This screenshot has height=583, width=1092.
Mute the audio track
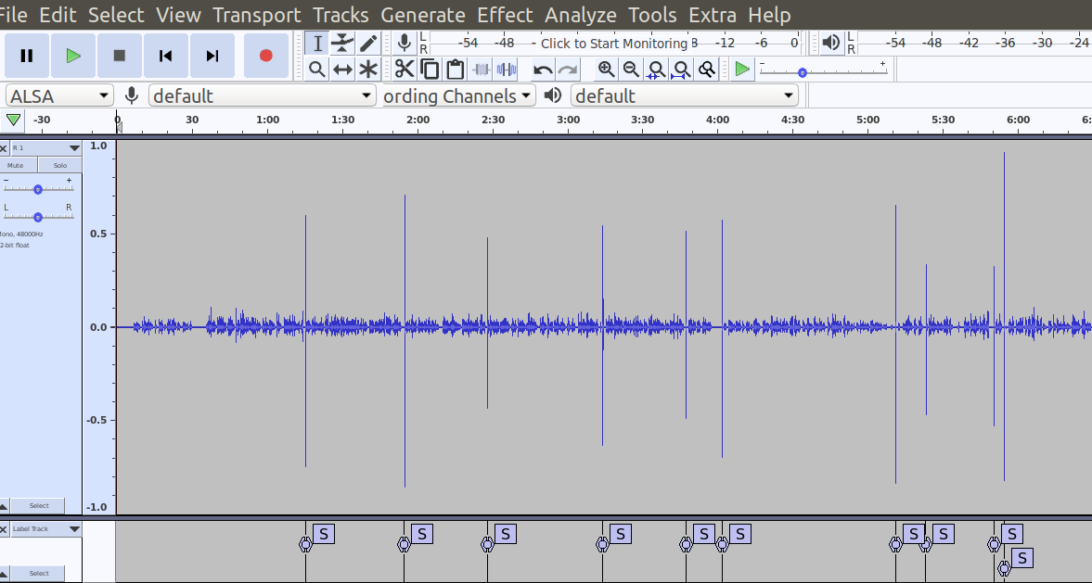(16, 165)
